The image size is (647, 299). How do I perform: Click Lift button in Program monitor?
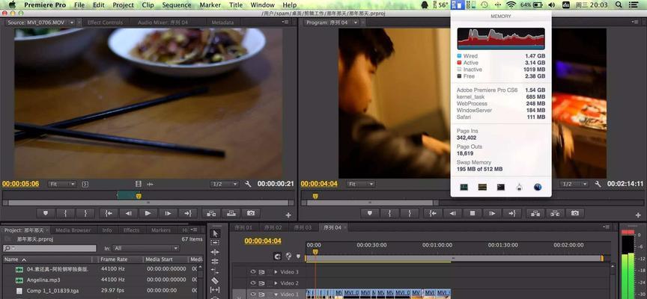[535, 213]
